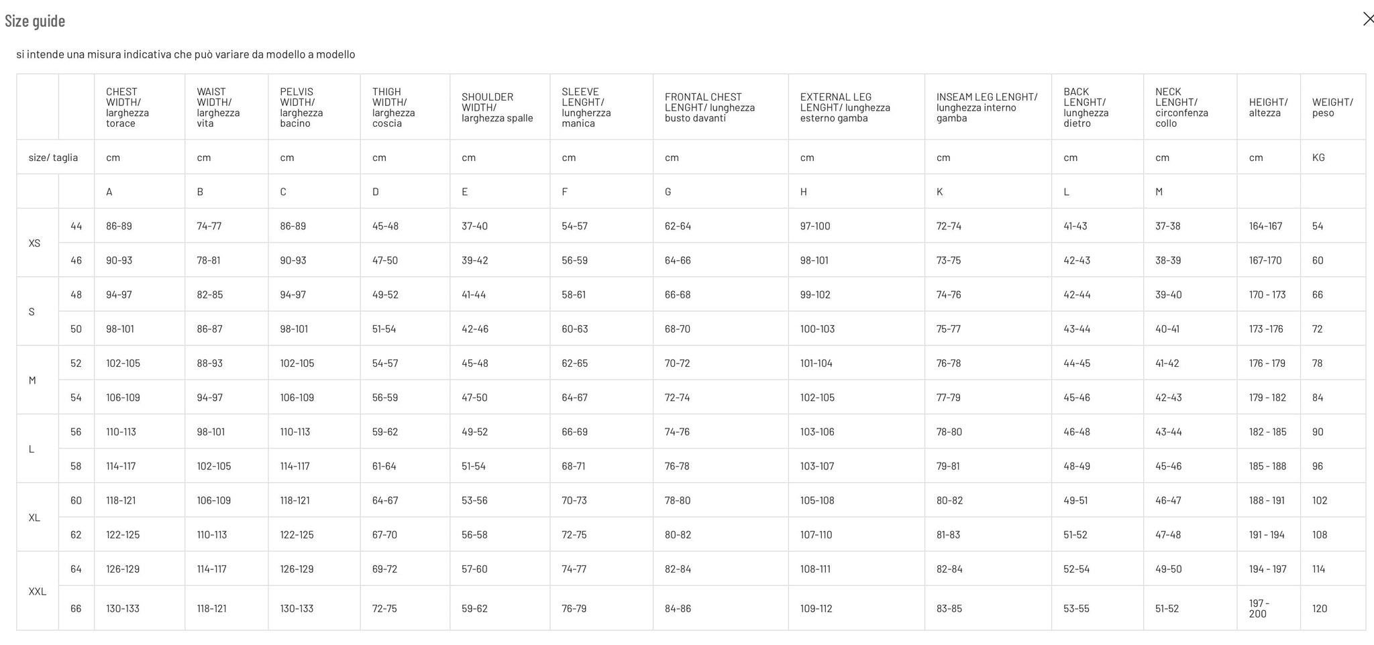This screenshot has width=1374, height=645.
Task: Click the M size row label
Action: click(32, 380)
